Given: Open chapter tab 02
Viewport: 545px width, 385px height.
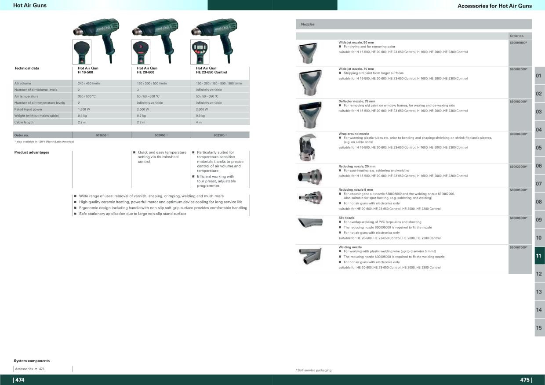Looking at the screenshot, I should (540, 94).
